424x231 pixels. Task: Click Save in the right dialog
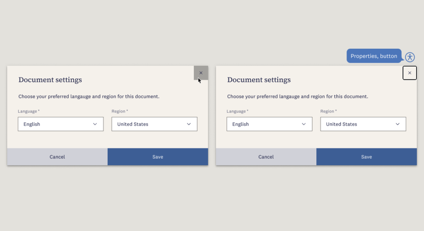367,157
